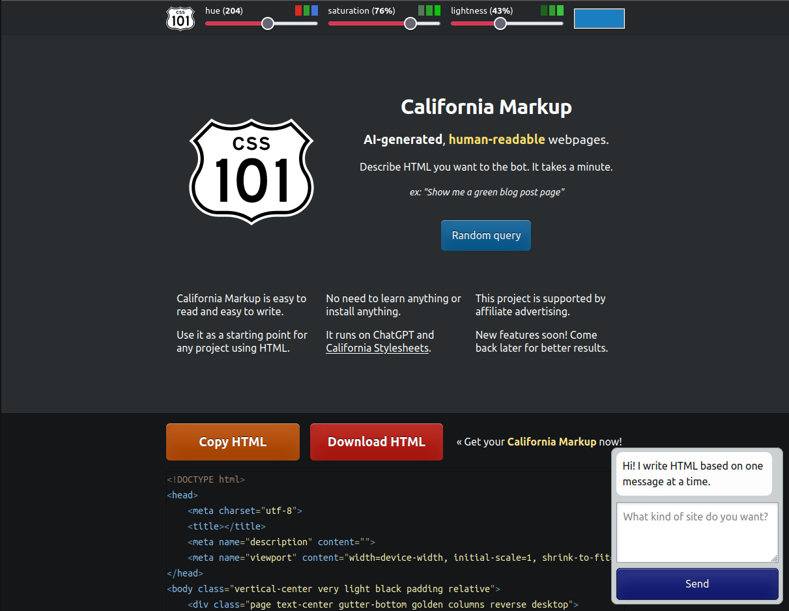Screen dimensions: 789x611
Task: Click the 'hue (204)' label
Action: [225, 10]
